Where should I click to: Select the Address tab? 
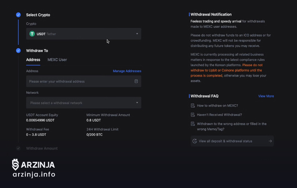pos(33,60)
